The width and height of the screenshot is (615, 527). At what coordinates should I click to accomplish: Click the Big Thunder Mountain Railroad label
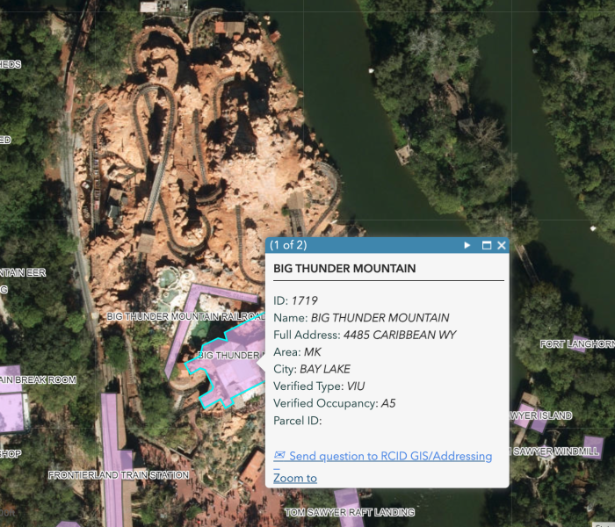[184, 316]
